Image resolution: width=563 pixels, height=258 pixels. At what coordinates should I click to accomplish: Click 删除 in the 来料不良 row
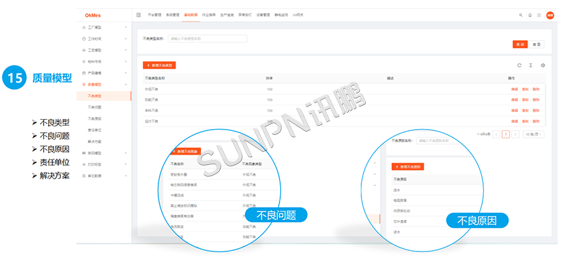(536, 111)
